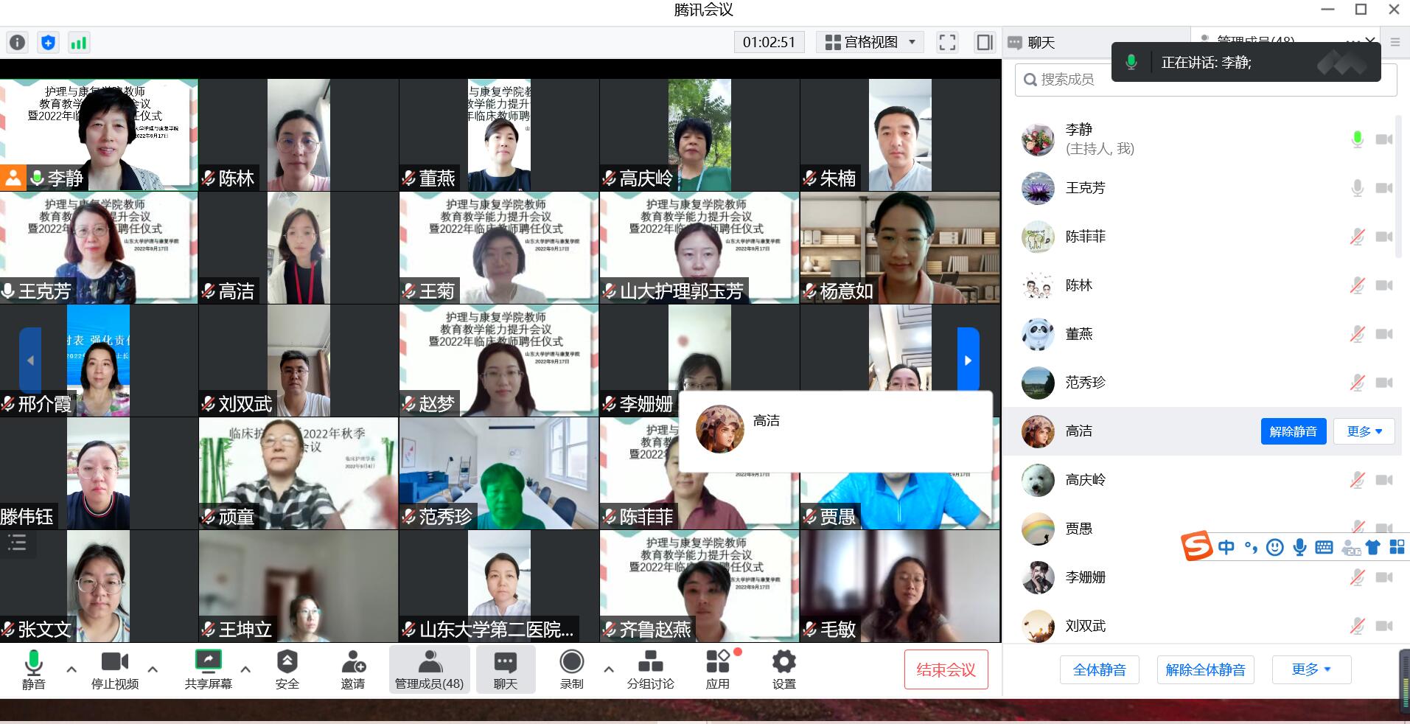This screenshot has height=724, width=1410.
Task: Expand the audio options arrow beside 静音
Action: [x=71, y=669]
